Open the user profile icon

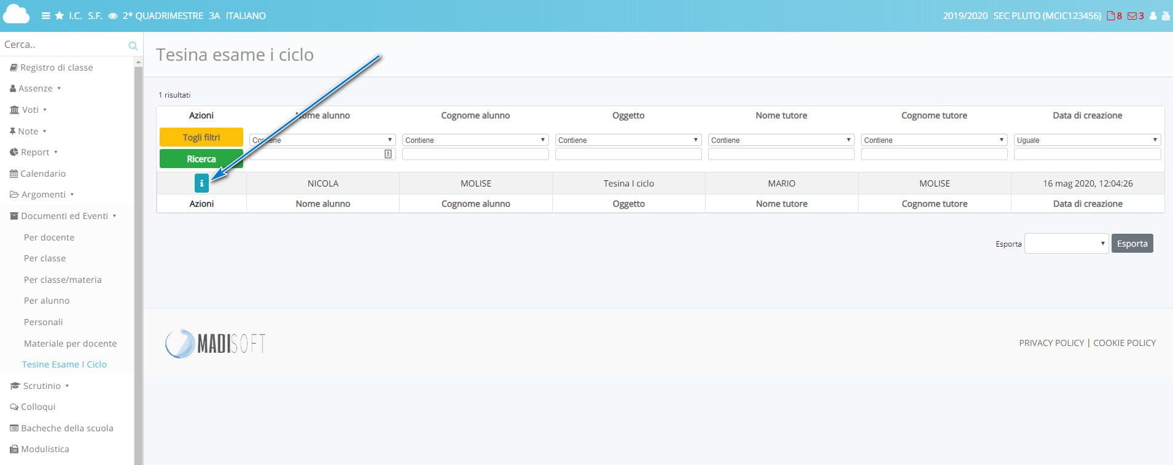(x=1153, y=16)
